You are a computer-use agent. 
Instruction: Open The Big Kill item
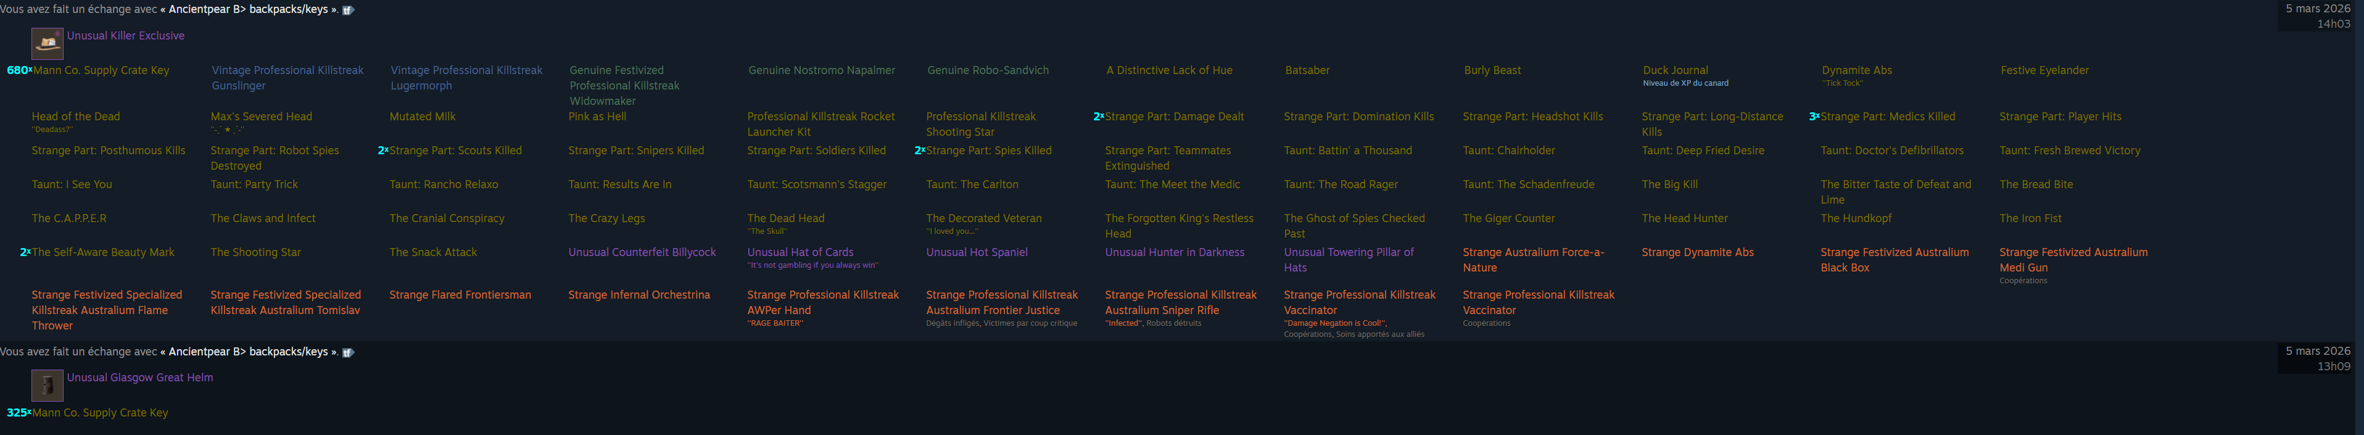[x=1669, y=184]
